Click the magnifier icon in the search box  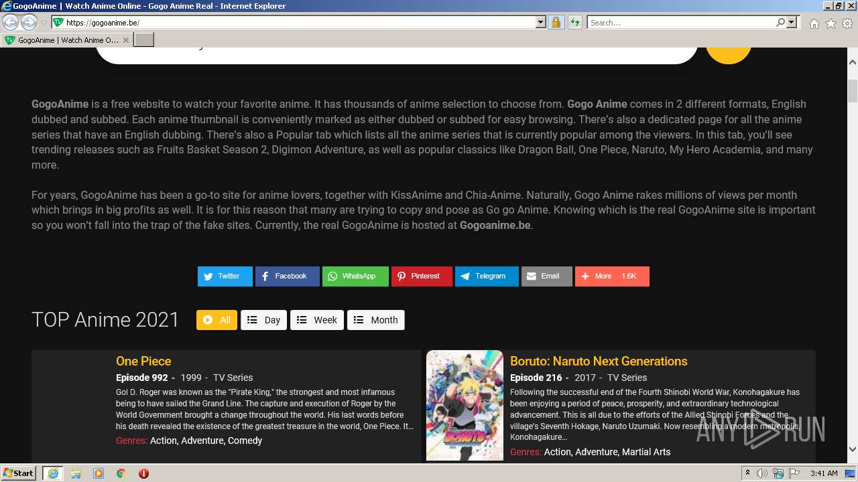tap(781, 23)
